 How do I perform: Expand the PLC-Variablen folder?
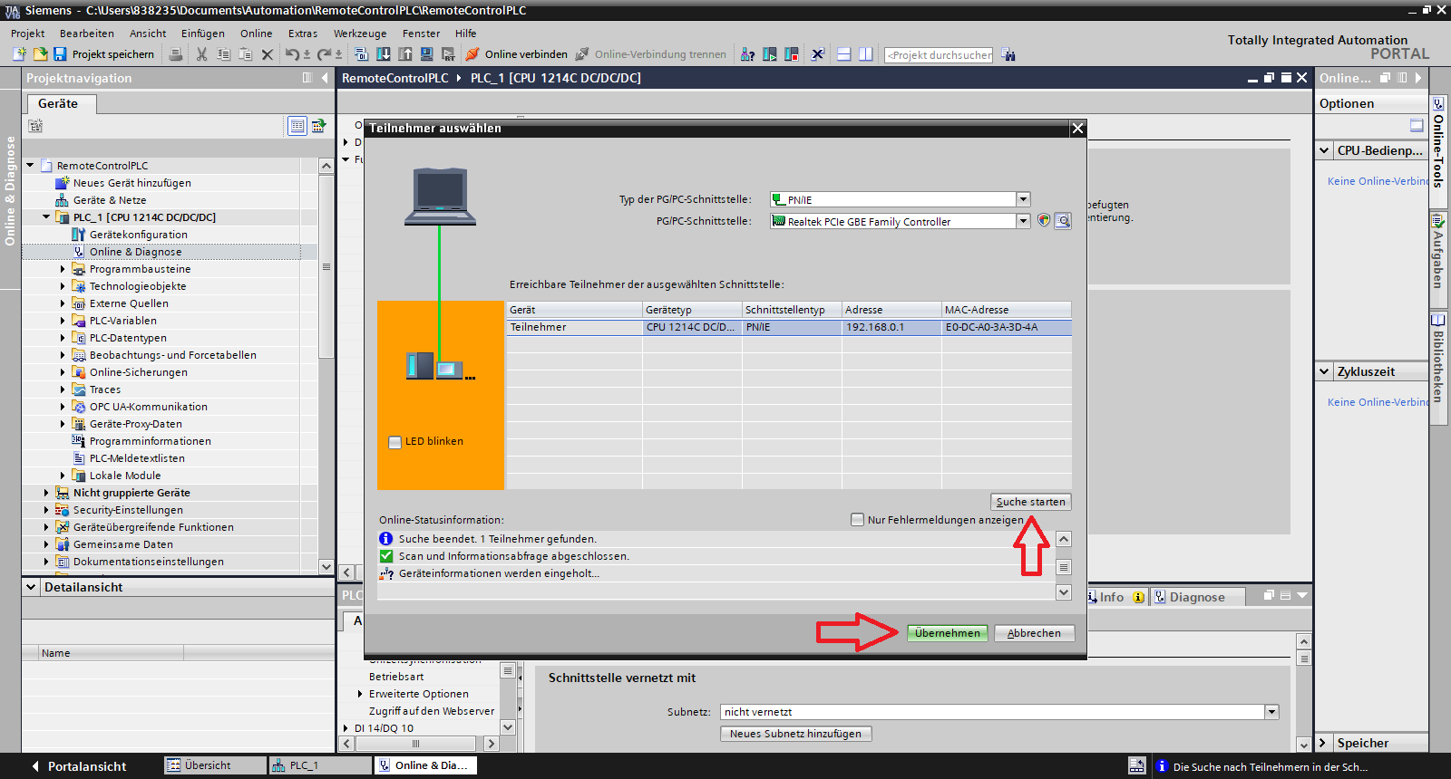[63, 321]
